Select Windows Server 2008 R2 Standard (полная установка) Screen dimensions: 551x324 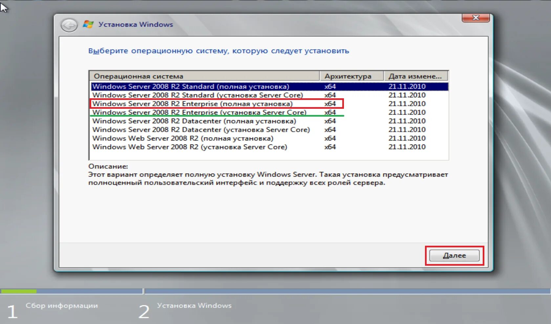tap(269, 86)
